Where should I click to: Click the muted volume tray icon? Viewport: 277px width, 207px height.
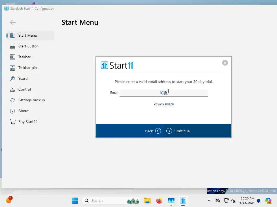coord(233,201)
